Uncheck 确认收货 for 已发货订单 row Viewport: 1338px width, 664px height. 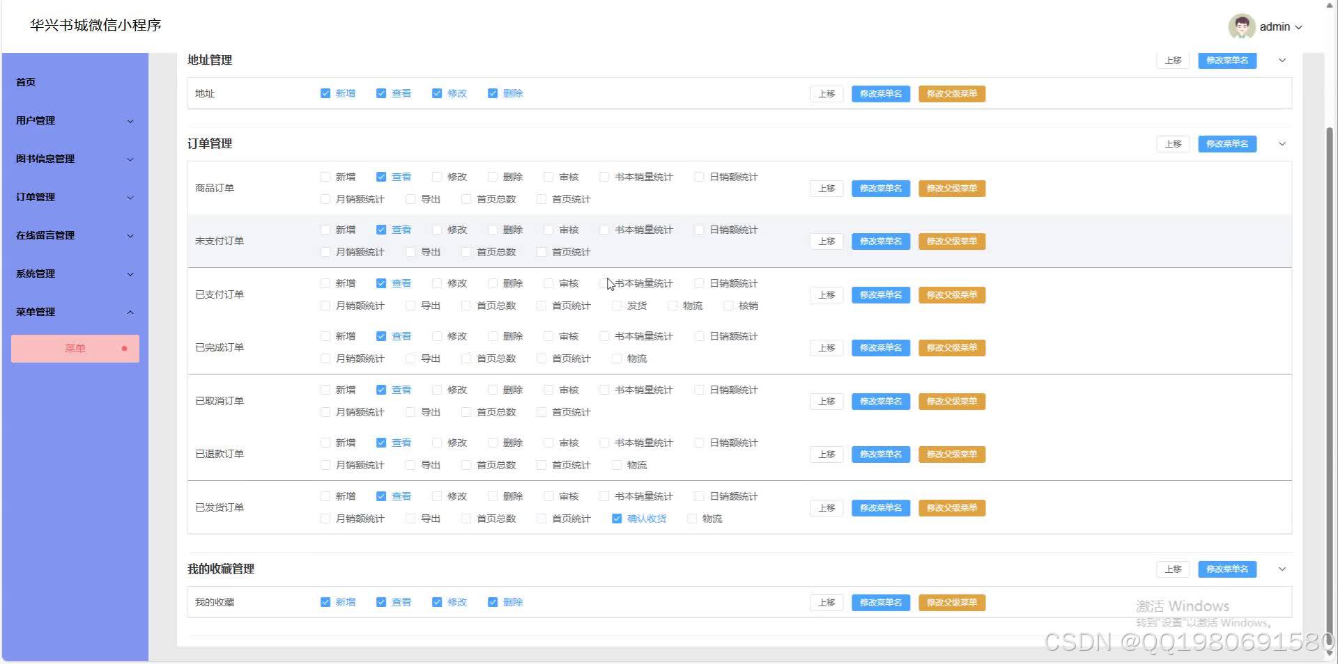coord(617,519)
